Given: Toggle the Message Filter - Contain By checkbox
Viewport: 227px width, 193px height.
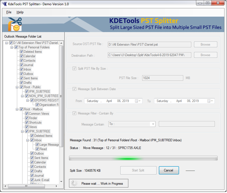Looking at the screenshot, I should pyautogui.click(x=74, y=113).
